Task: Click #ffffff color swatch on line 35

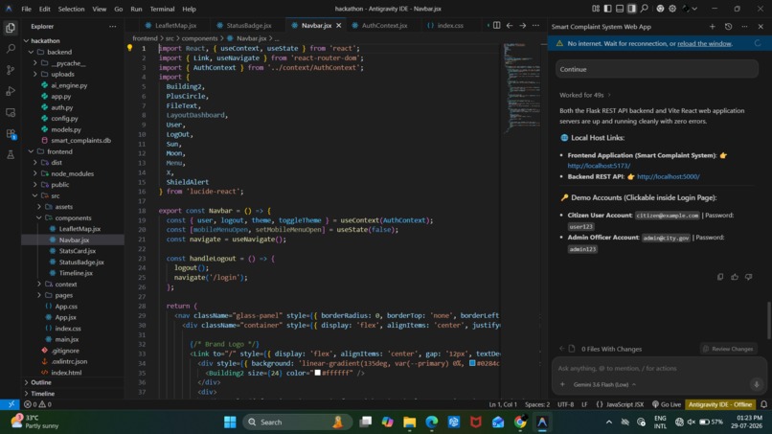Action: [x=318, y=373]
